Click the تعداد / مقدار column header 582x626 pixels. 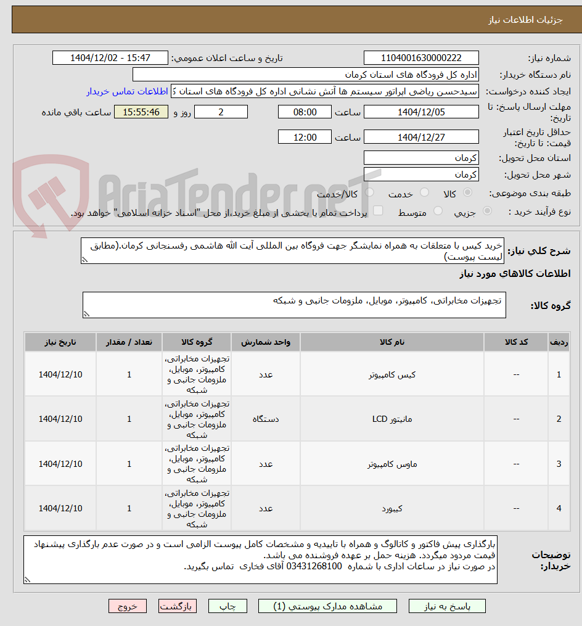pos(129,342)
